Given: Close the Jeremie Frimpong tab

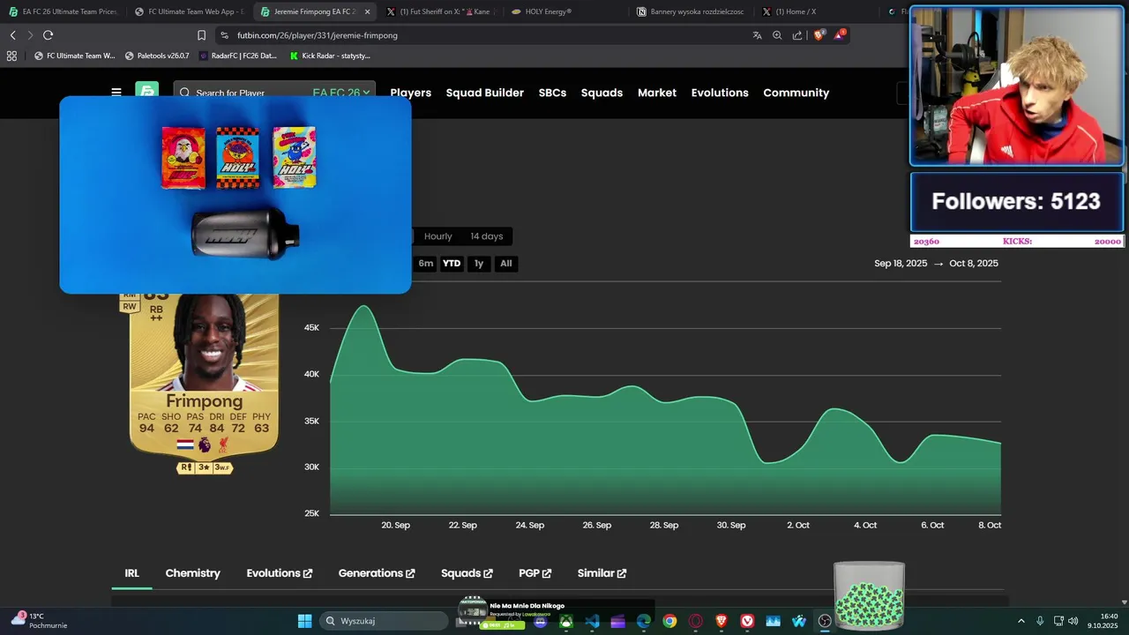Looking at the screenshot, I should pos(367,11).
